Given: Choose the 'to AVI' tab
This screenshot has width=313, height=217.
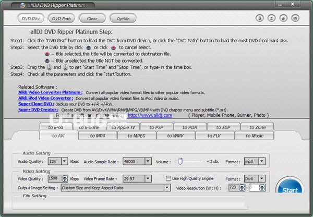Looking at the screenshot, I should [58, 136].
